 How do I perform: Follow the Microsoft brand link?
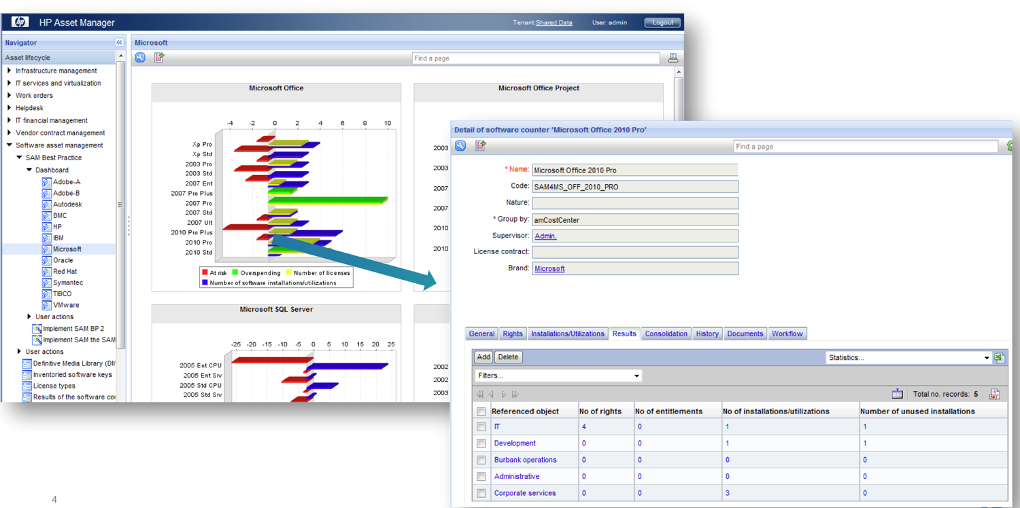tap(549, 269)
